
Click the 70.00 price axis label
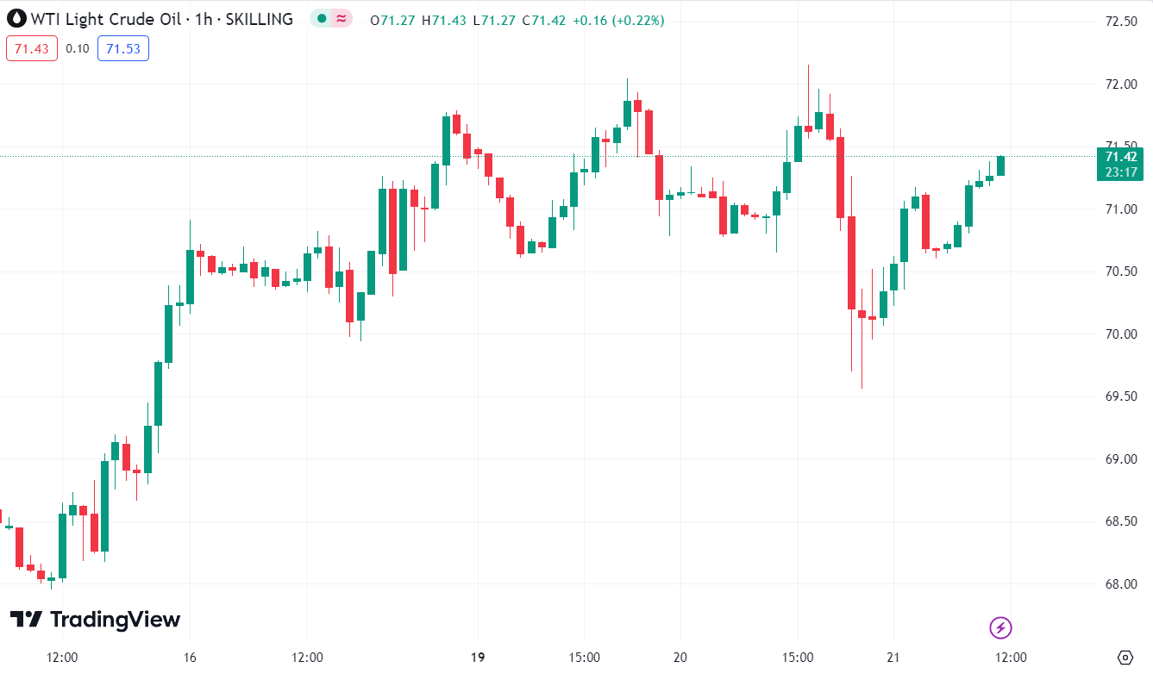tap(1119, 334)
